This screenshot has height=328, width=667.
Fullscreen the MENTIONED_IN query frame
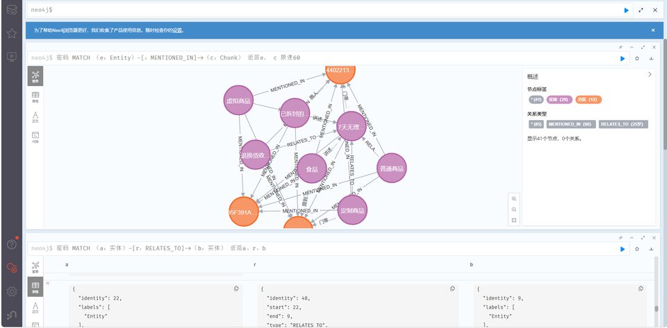coord(643,47)
